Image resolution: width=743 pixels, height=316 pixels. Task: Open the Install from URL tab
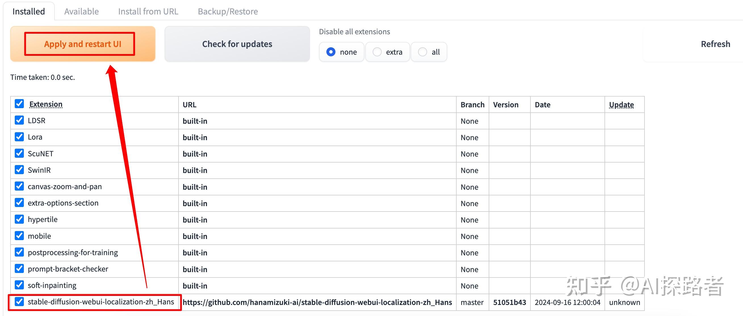pyautogui.click(x=148, y=12)
